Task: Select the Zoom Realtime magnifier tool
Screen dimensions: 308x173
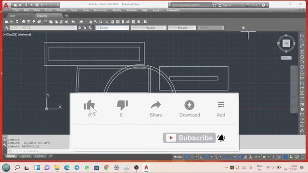Action: (x=96, y=22)
